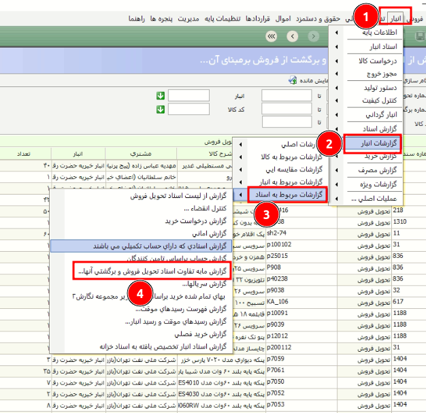This screenshot has width=426, height=413.
Task: Open the اموال menu
Action: 283,19
